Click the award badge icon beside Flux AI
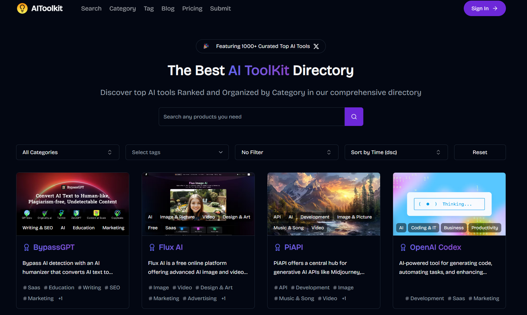This screenshot has width=527, height=315. tap(152, 247)
